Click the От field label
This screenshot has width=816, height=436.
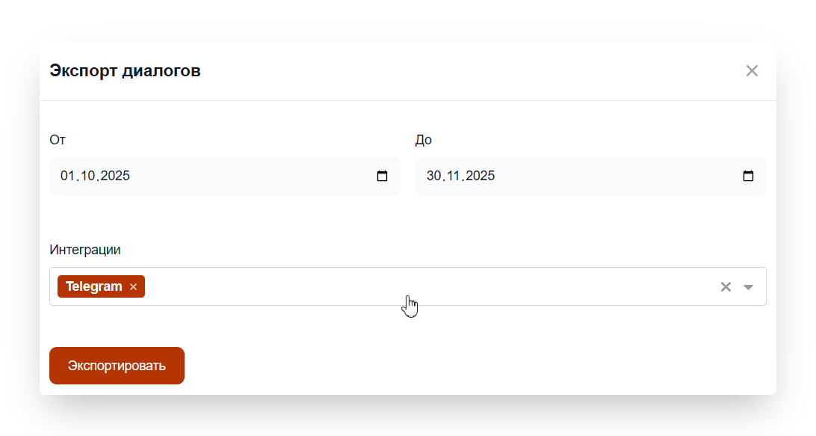[x=57, y=140]
